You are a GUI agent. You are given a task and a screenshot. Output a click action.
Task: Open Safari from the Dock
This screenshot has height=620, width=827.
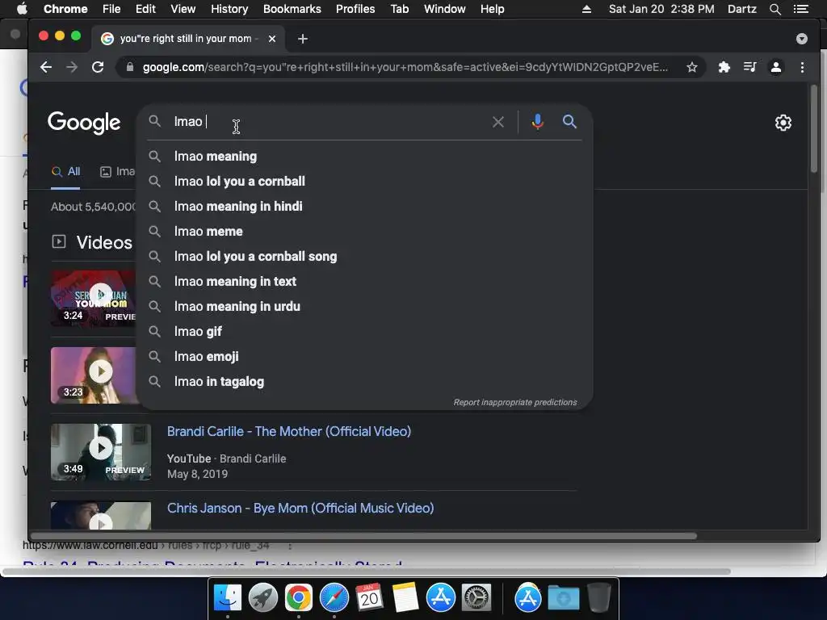334,598
